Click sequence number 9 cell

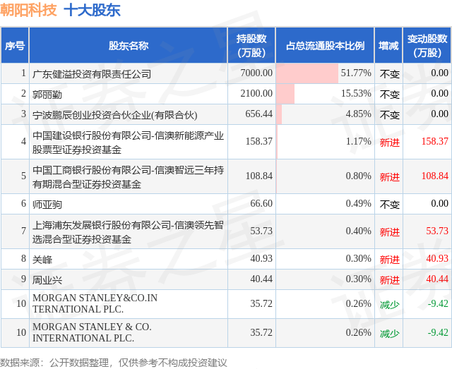(x=15, y=279)
